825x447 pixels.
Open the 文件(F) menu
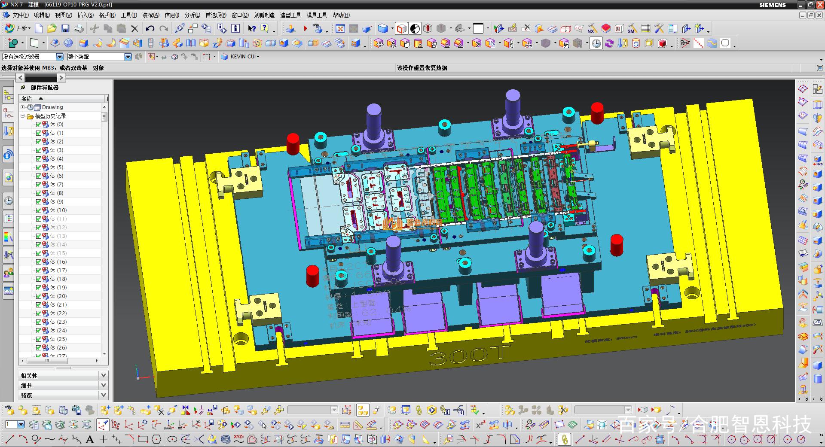pyautogui.click(x=20, y=15)
